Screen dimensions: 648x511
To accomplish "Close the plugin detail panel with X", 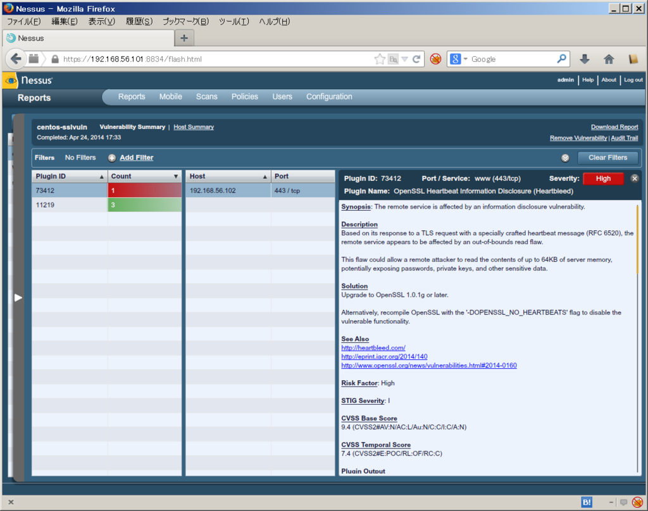I will [x=635, y=178].
